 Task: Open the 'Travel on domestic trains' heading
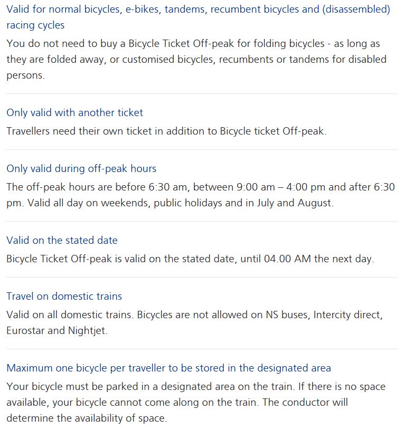(64, 296)
